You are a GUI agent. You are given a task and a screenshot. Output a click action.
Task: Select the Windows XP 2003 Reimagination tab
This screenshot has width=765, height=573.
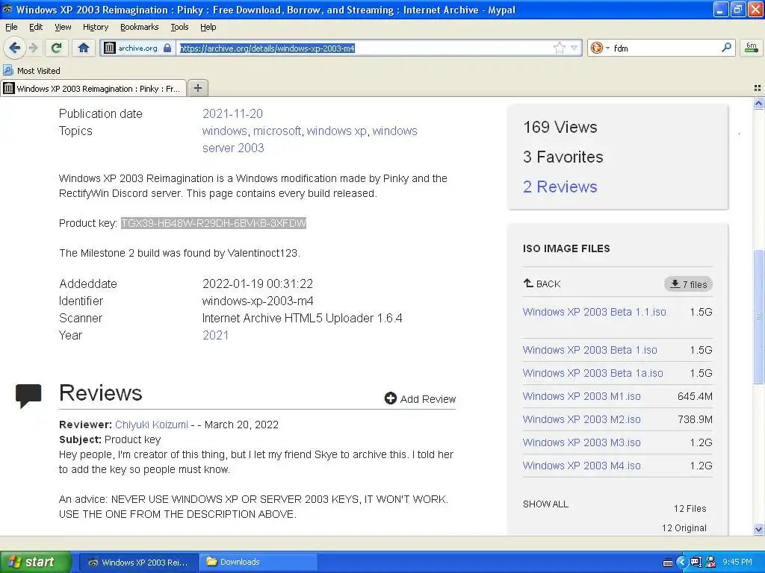tap(93, 88)
